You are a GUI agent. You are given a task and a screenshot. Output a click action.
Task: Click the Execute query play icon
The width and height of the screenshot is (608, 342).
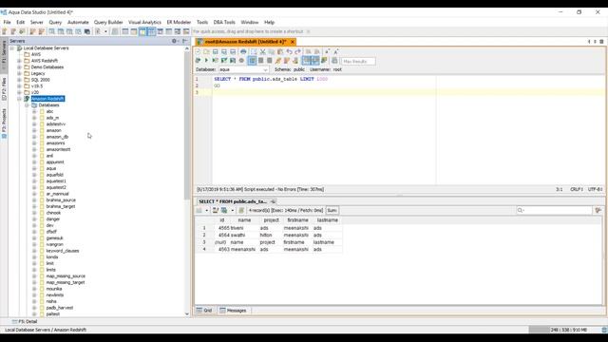pos(206,61)
